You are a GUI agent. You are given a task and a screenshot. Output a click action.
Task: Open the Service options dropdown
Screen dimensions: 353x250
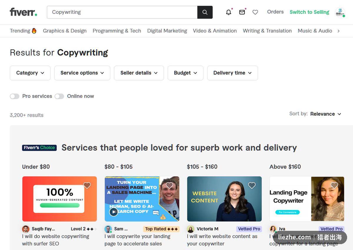[x=82, y=73]
